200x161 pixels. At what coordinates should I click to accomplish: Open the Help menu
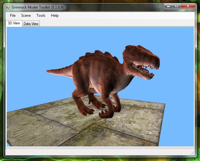click(55, 16)
